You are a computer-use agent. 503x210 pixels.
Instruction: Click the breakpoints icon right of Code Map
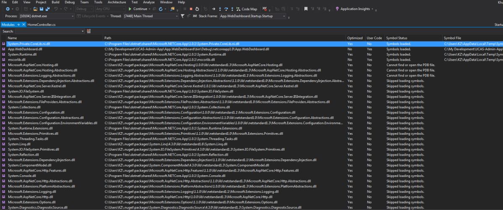click(265, 9)
